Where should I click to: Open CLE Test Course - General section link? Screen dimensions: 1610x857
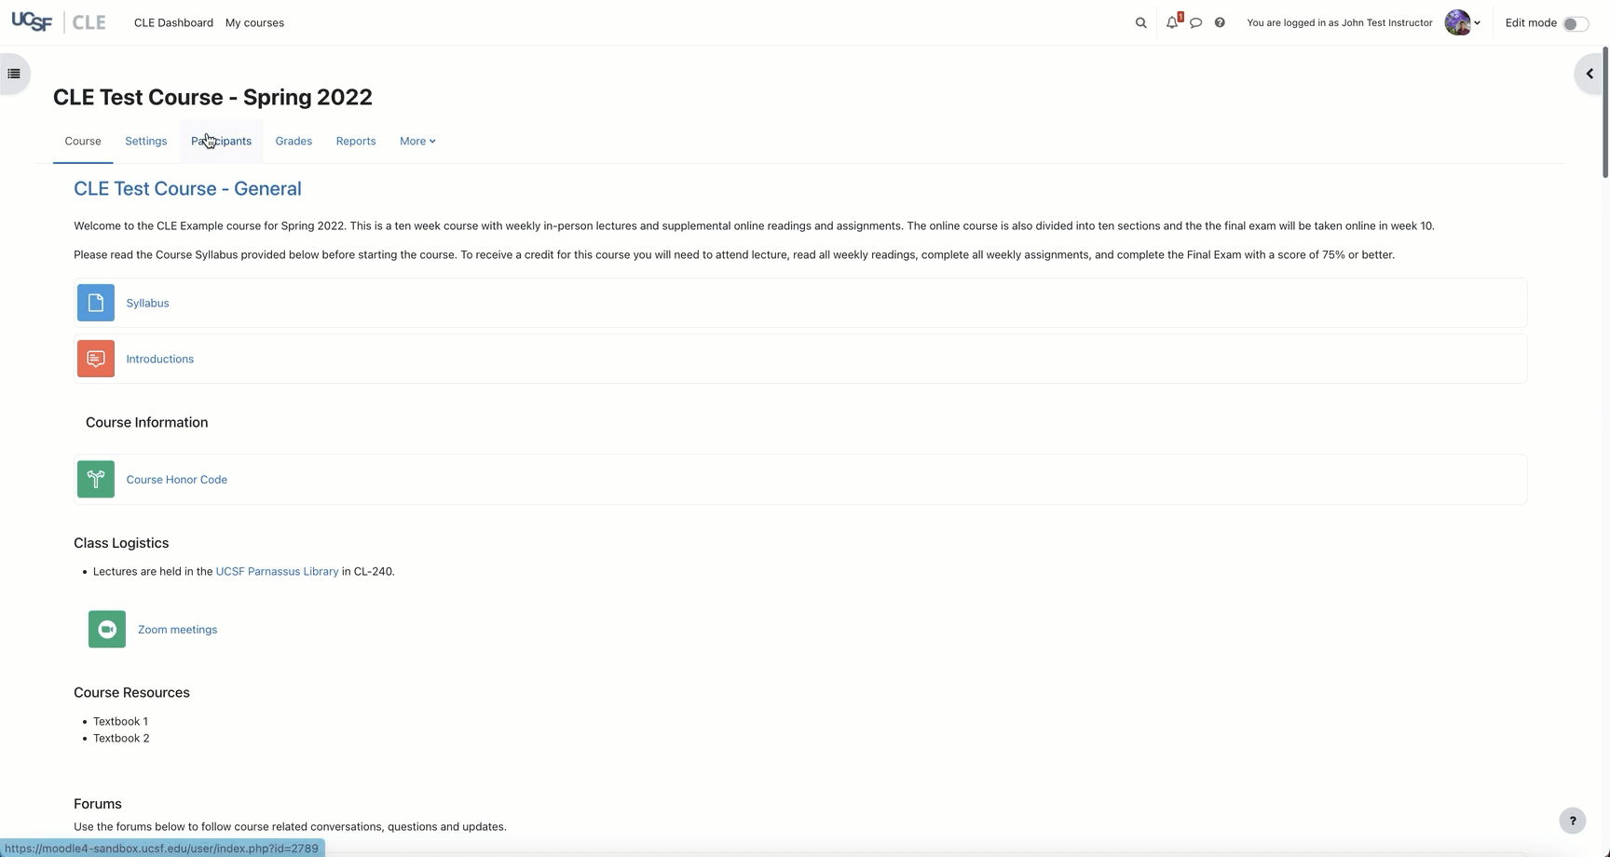click(187, 188)
